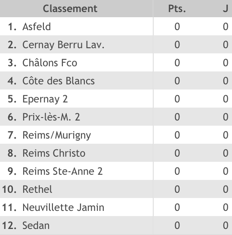The image size is (232, 235).
Task: Click the Classement column header
Action: pos(70,9)
